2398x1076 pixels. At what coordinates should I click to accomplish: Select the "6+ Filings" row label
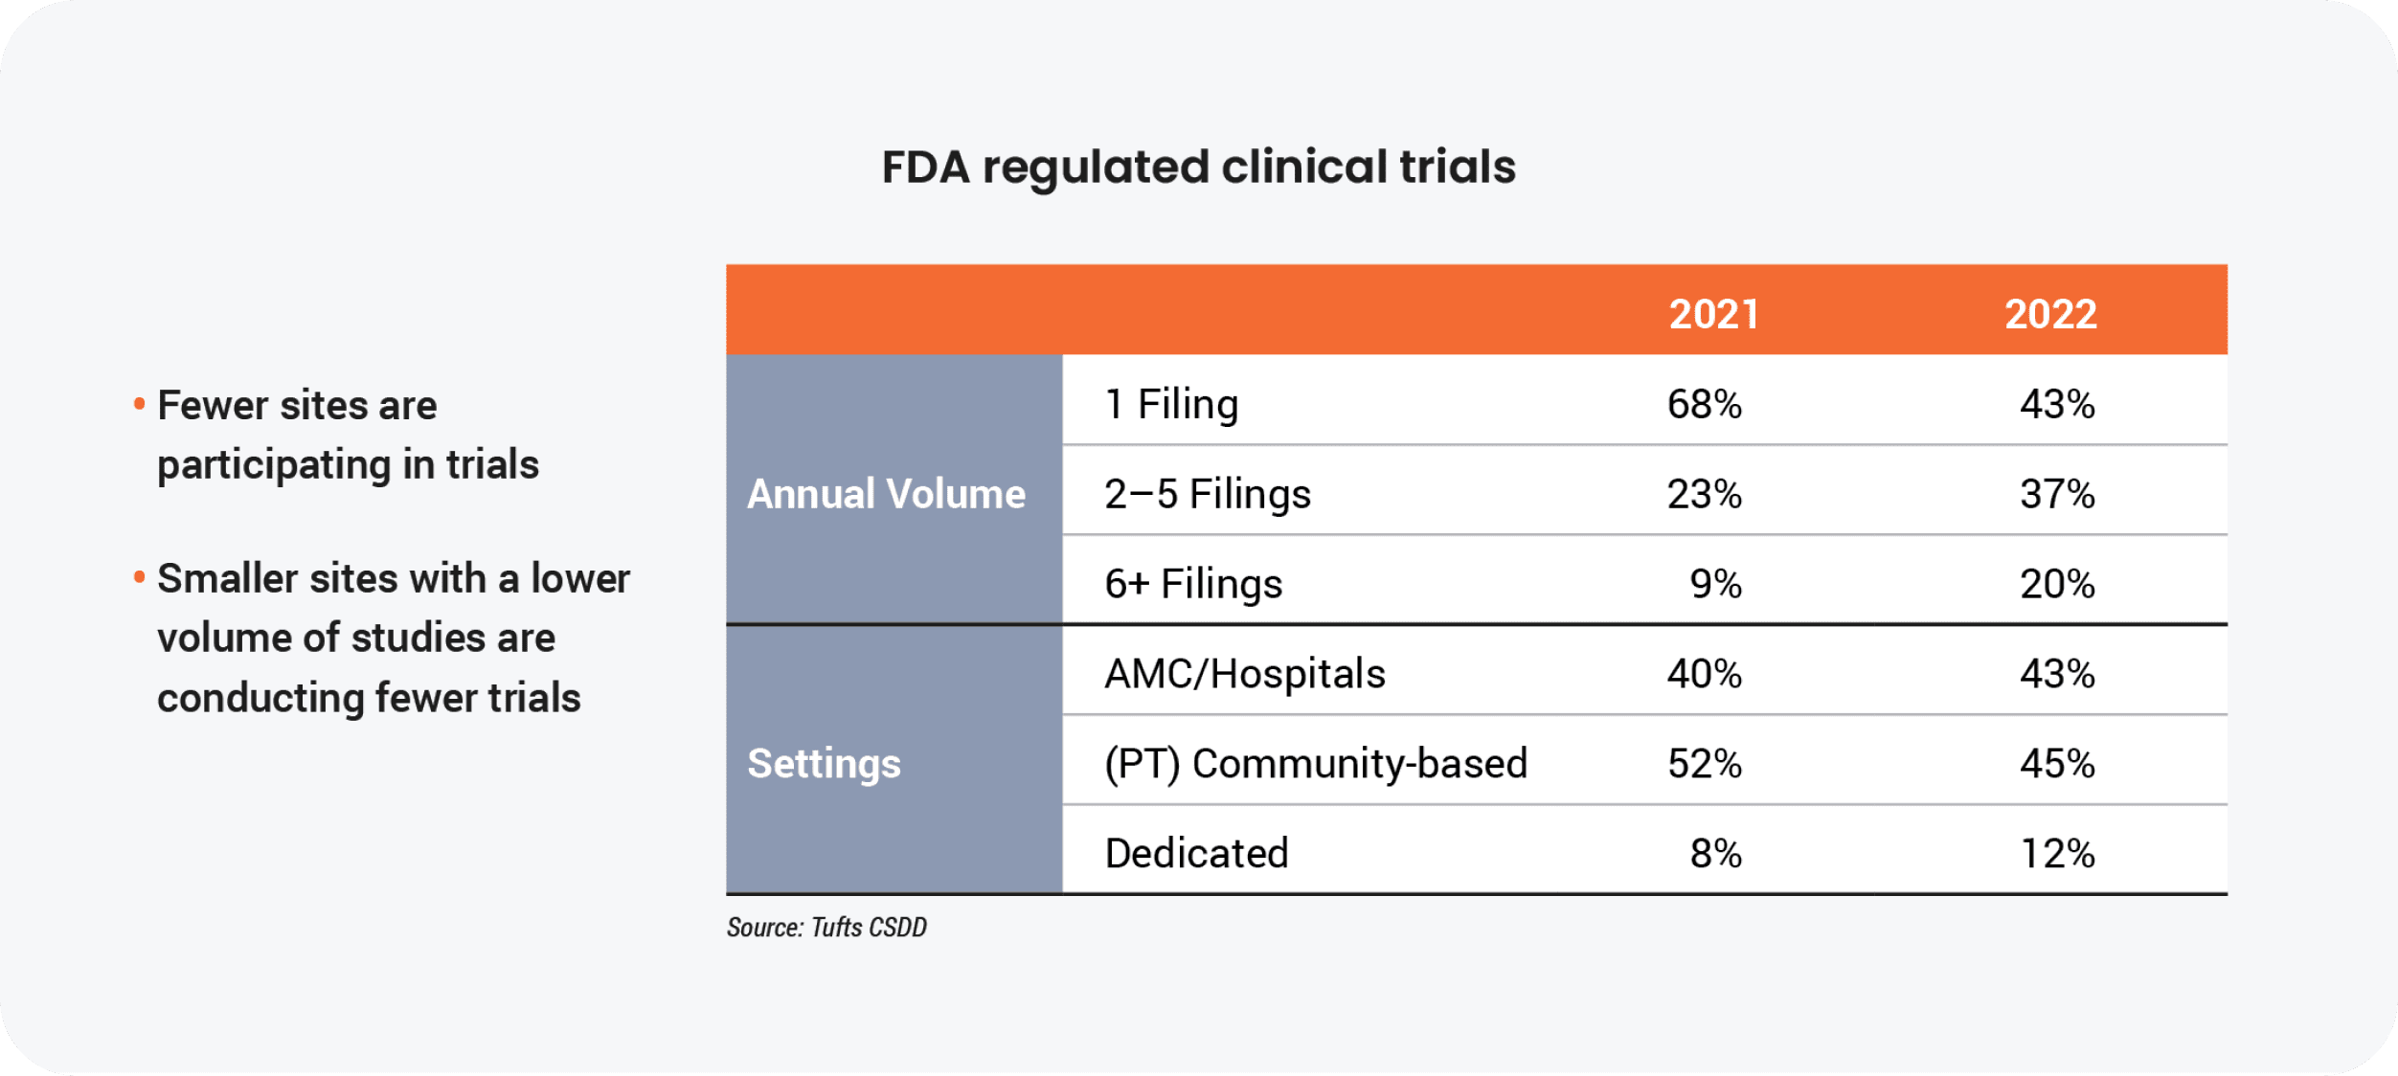(x=1193, y=584)
